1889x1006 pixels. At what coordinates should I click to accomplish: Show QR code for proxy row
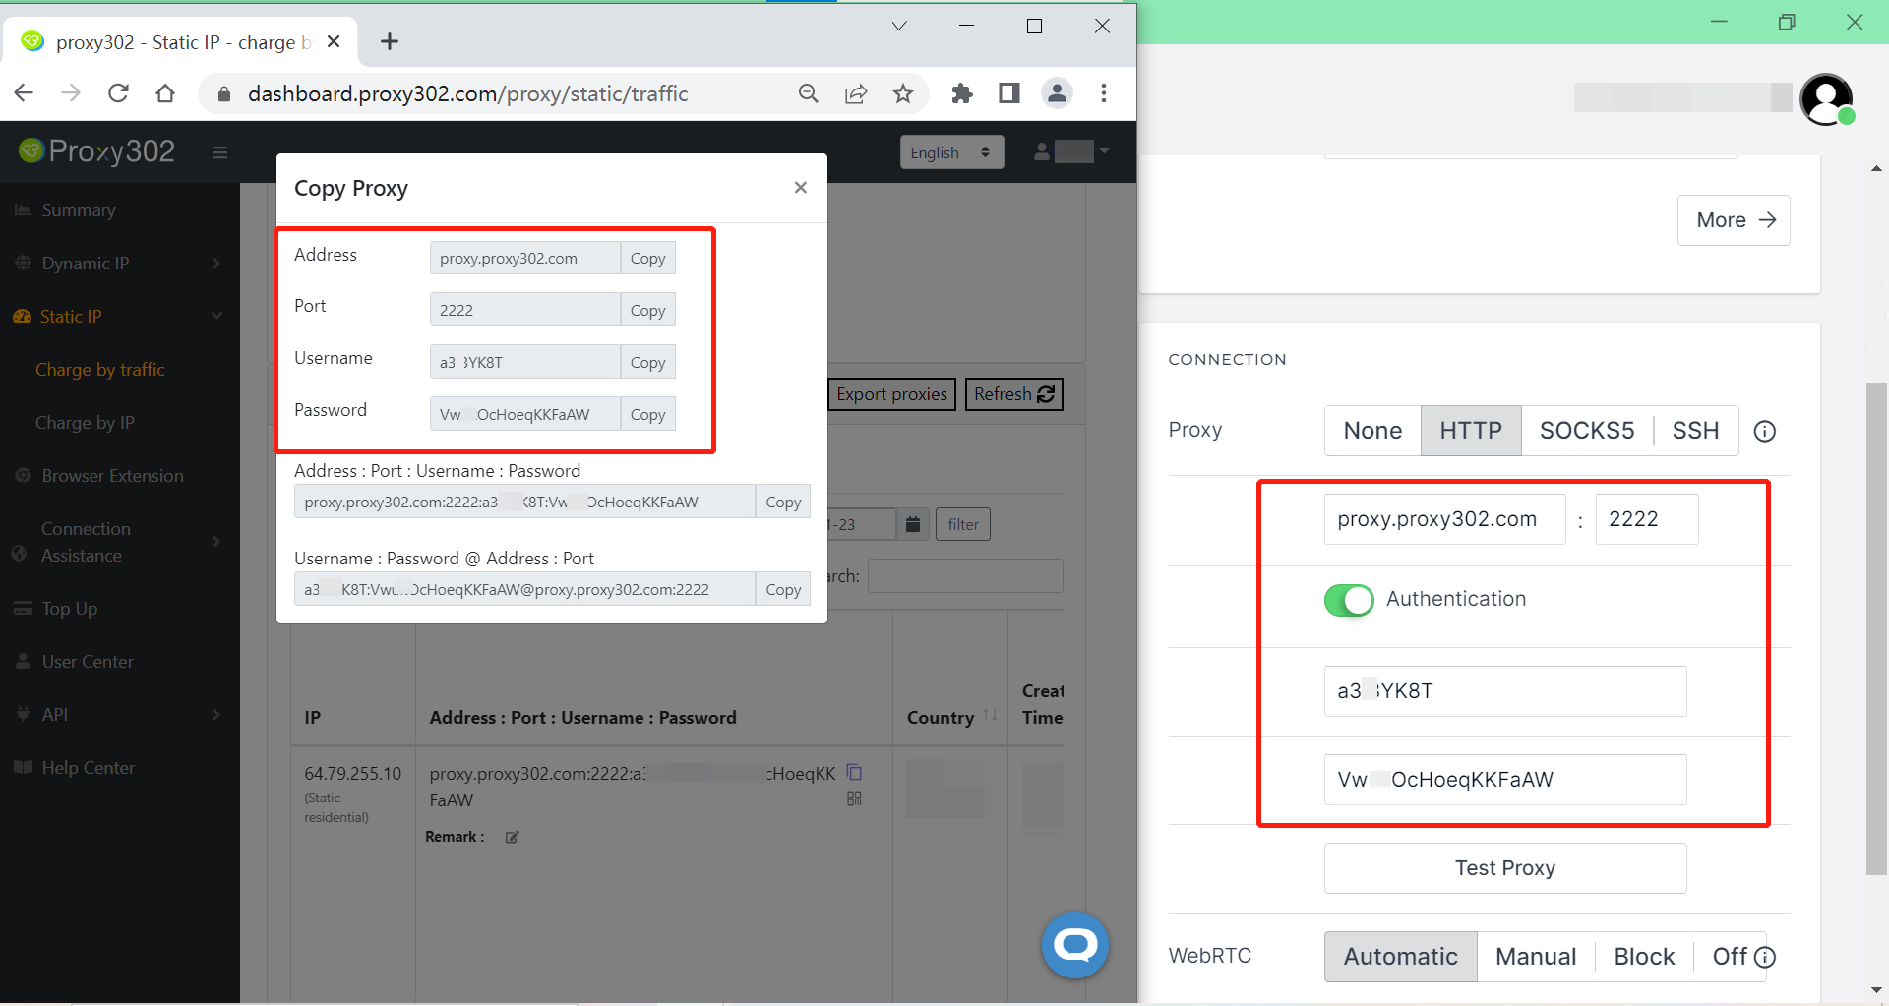tap(854, 799)
